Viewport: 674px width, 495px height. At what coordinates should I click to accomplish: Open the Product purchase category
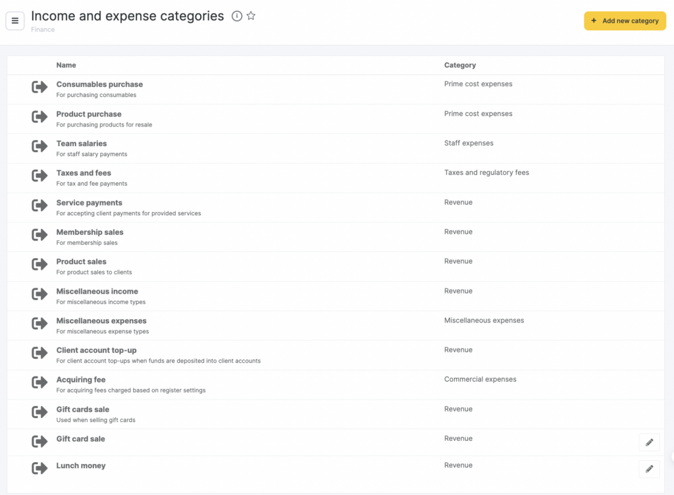[89, 114]
